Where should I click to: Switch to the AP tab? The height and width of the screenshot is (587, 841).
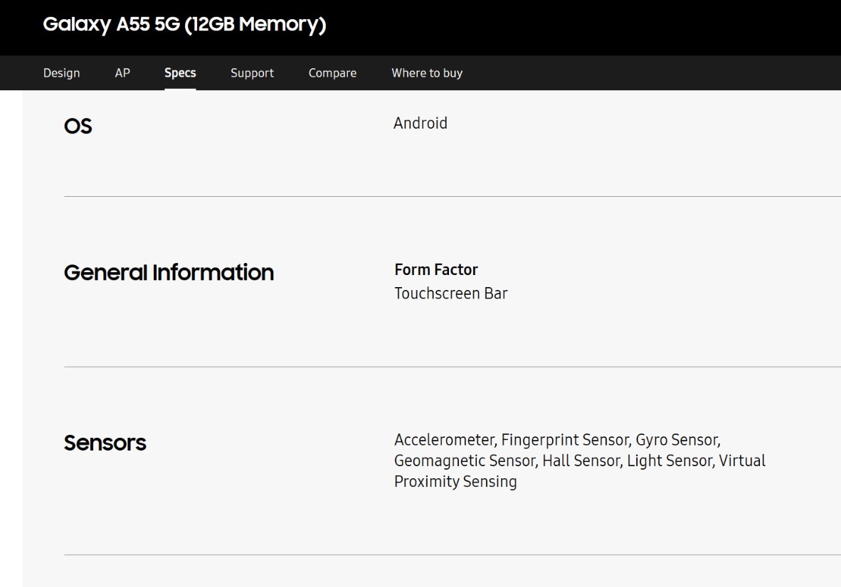[122, 72]
